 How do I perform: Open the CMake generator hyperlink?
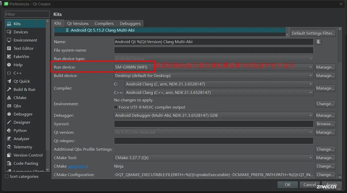click(77, 166)
